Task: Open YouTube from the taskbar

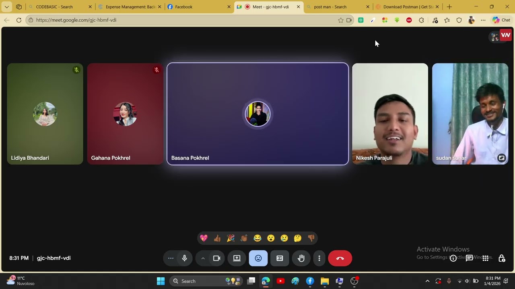Action: pyautogui.click(x=280, y=281)
